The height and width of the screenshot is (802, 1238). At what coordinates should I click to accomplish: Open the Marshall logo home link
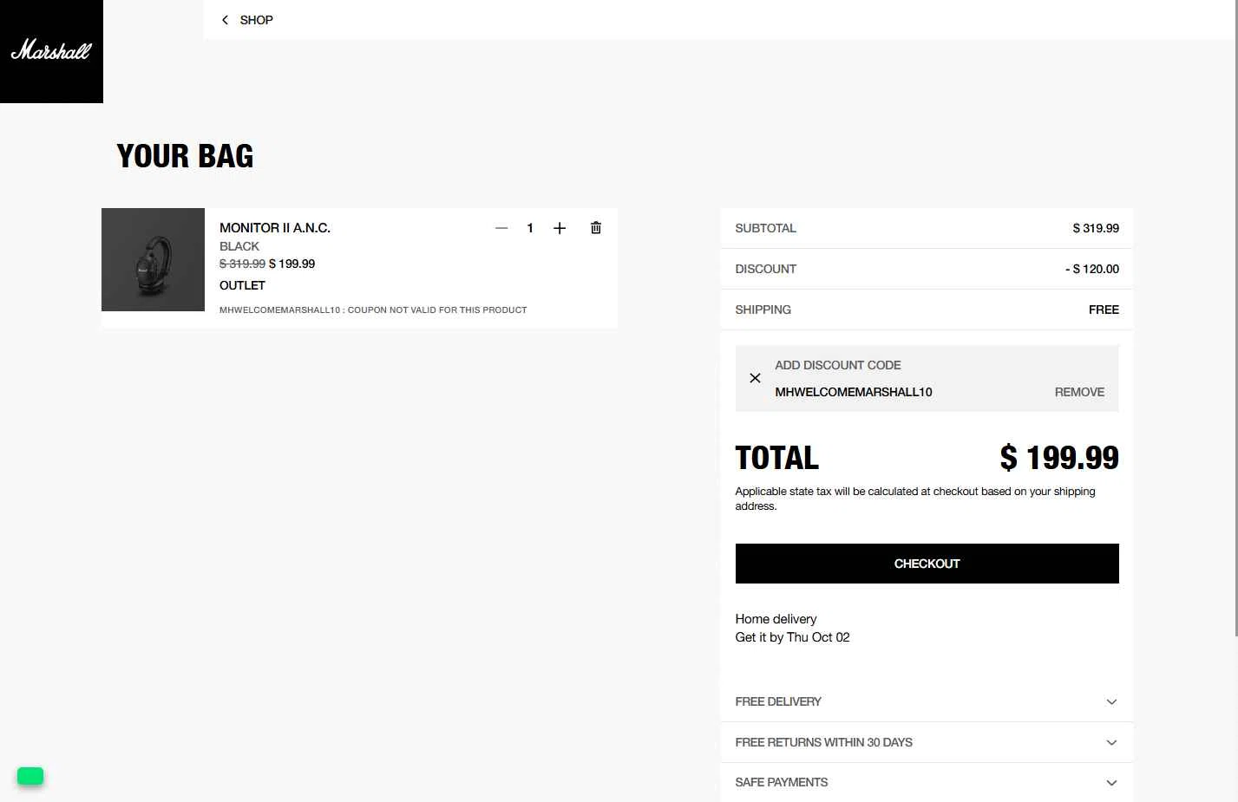click(51, 51)
